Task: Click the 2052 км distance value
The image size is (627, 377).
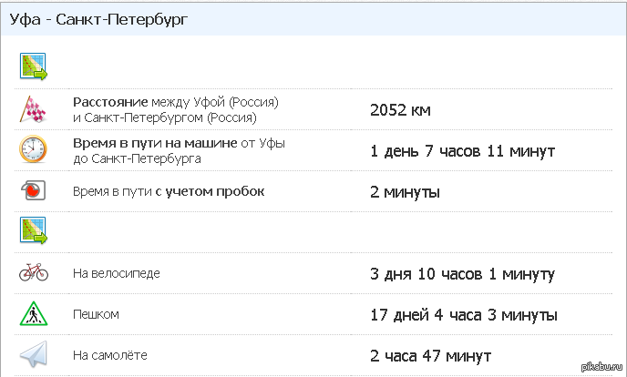Action: pyautogui.click(x=400, y=110)
